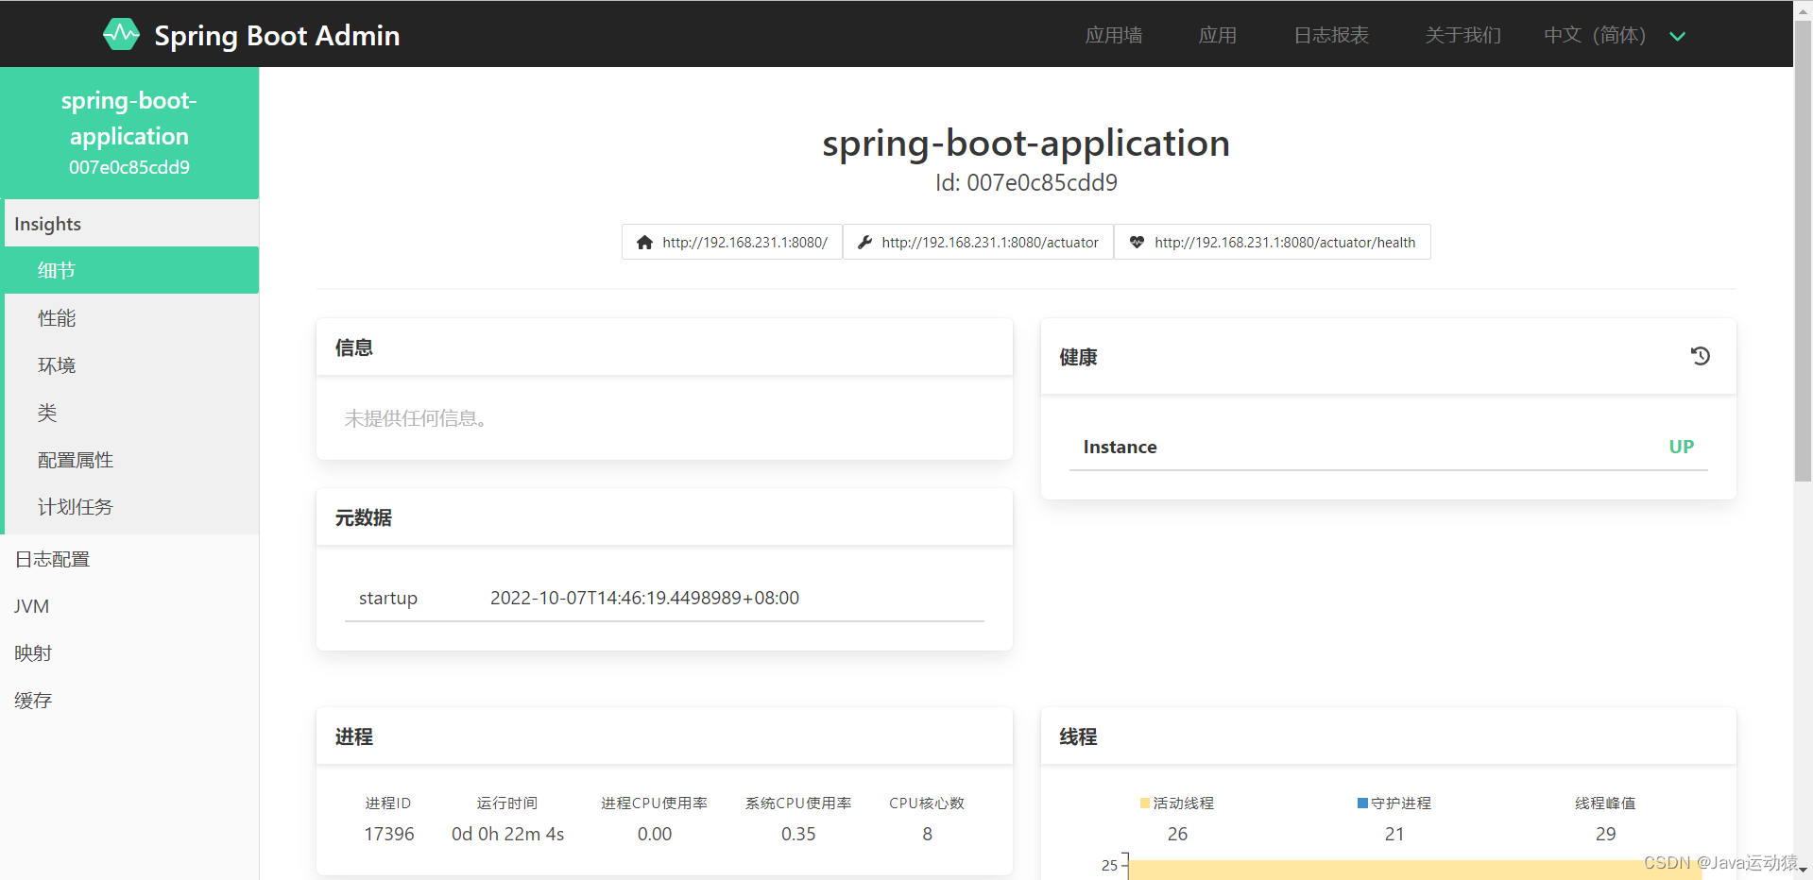1813x880 pixels.
Task: Open the actuator endpoint link
Action: (x=990, y=242)
